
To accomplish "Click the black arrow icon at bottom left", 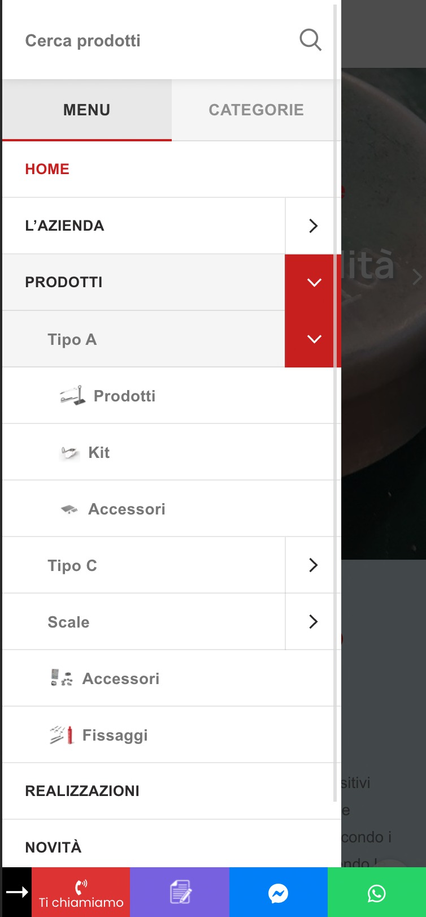I will pyautogui.click(x=17, y=893).
